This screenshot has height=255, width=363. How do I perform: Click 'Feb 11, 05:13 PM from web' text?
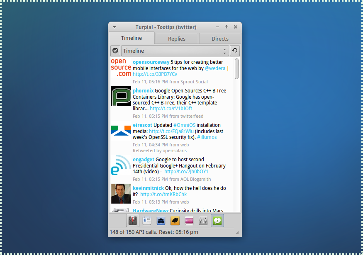point(161,202)
